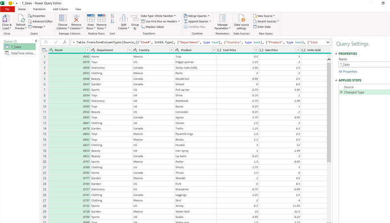The width and height of the screenshot is (390, 223).
Task: Click the Split Column icon
Action: click(x=123, y=18)
